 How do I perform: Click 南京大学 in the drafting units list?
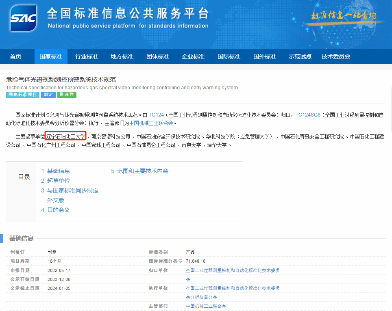191,145
